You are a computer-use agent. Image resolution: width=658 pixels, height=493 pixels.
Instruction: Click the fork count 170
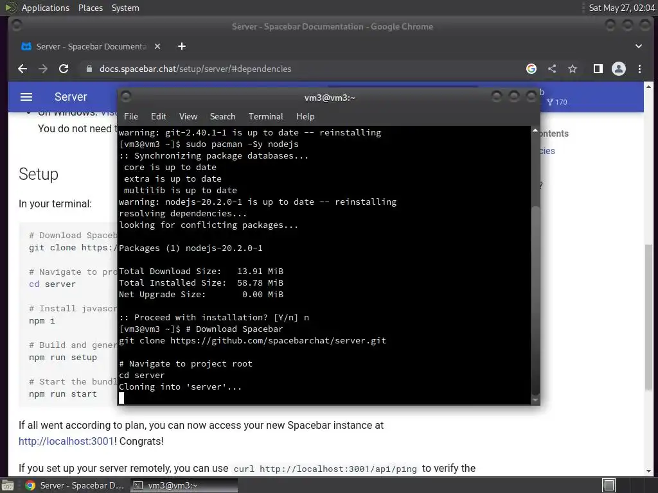(557, 102)
